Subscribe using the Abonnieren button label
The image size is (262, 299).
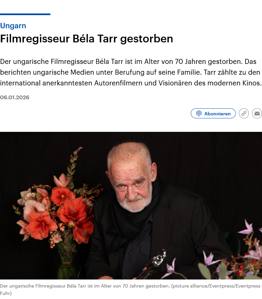click(217, 114)
